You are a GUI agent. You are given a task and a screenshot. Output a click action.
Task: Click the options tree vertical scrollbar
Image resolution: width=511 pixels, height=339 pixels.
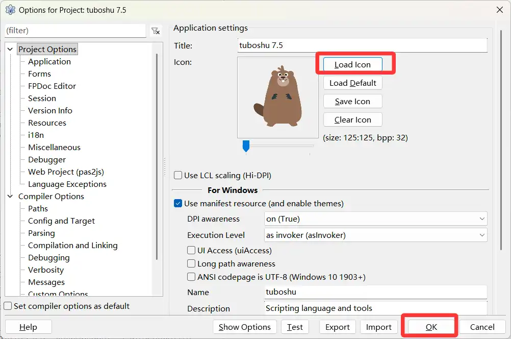point(157,157)
